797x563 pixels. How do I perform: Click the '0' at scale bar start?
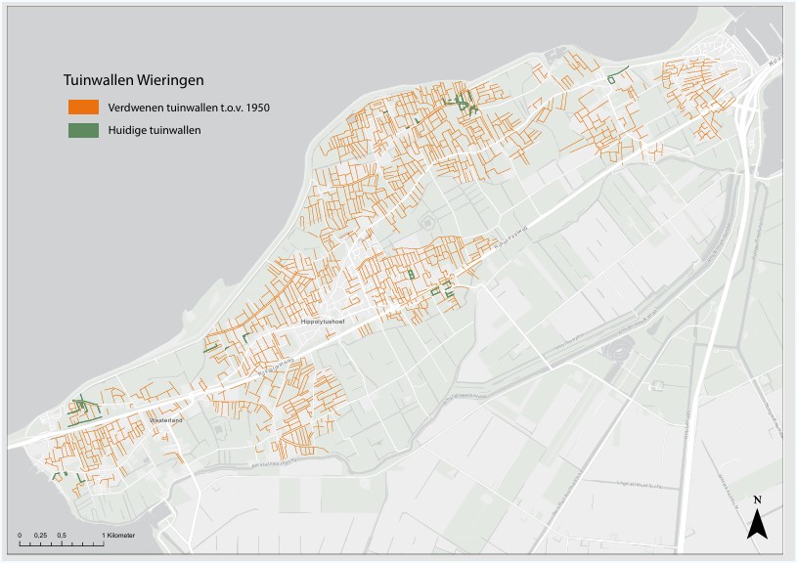click(20, 536)
